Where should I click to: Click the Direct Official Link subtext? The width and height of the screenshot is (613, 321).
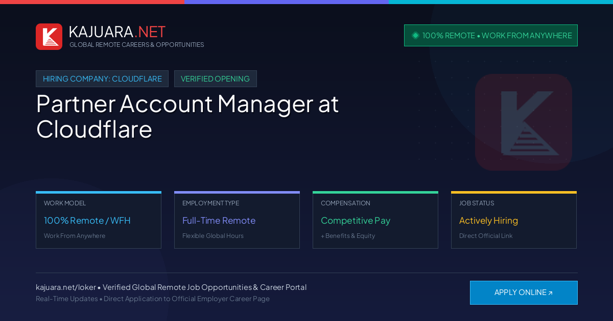[486, 236]
